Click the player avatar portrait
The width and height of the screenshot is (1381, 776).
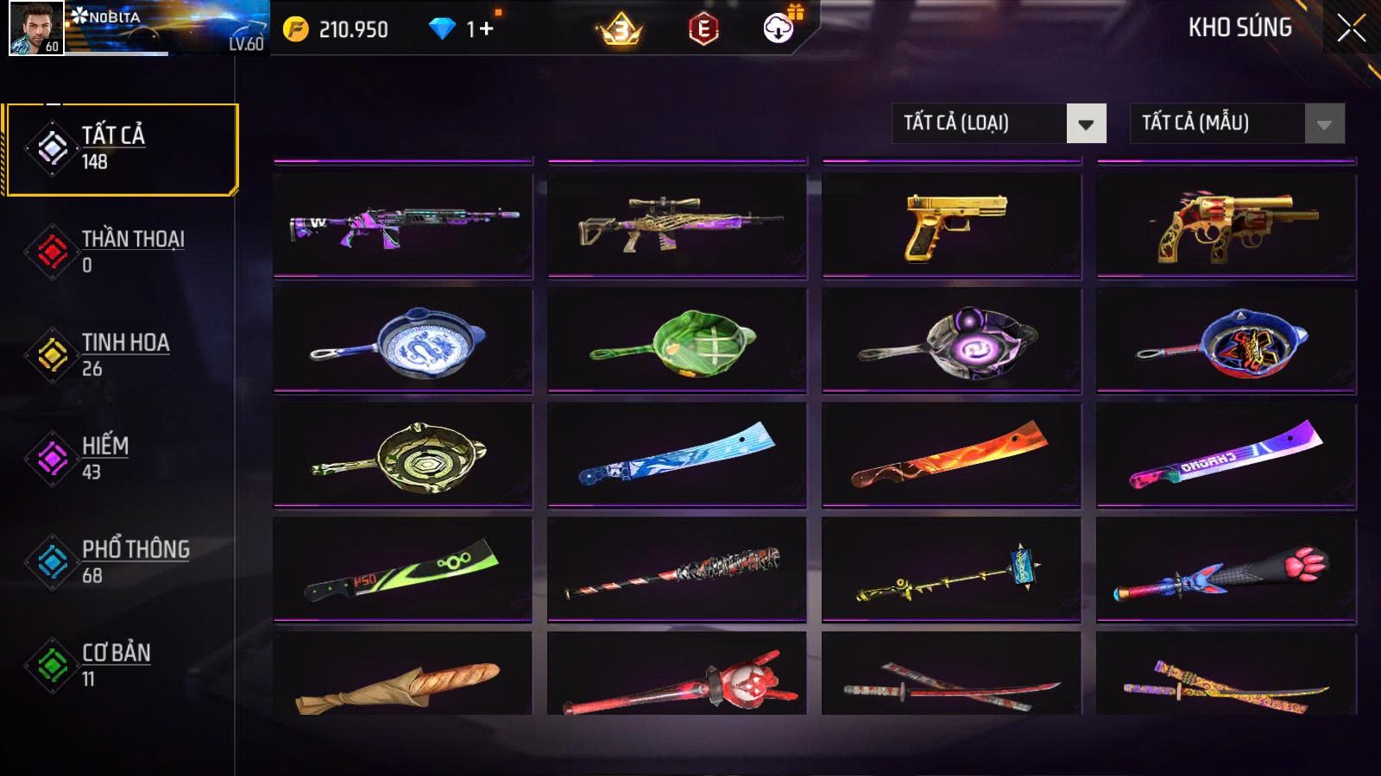point(36,28)
